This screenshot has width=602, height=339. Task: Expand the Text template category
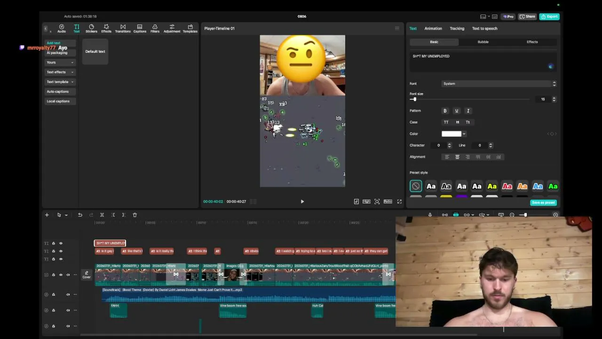point(60,82)
